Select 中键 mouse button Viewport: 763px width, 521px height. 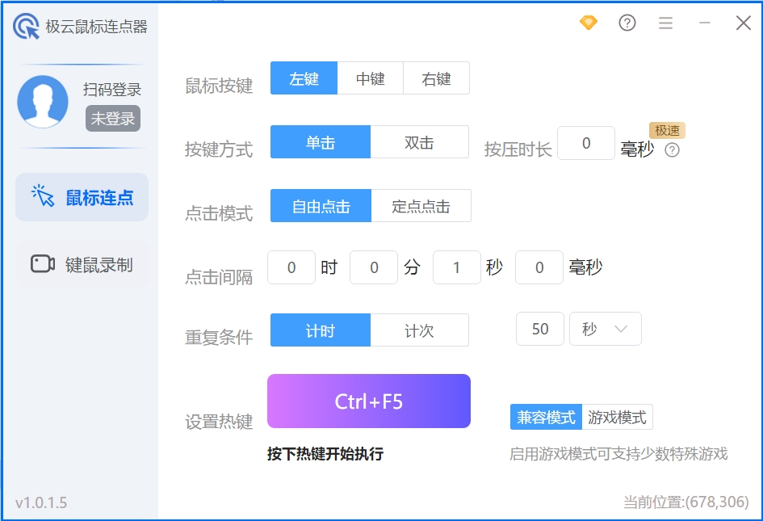[371, 78]
